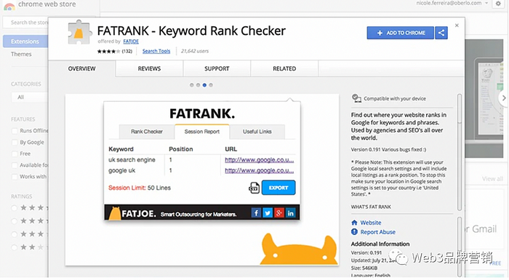Image resolution: width=509 pixels, height=280 pixels.
Task: Select Session Report tab in screenshot
Action: 202,132
